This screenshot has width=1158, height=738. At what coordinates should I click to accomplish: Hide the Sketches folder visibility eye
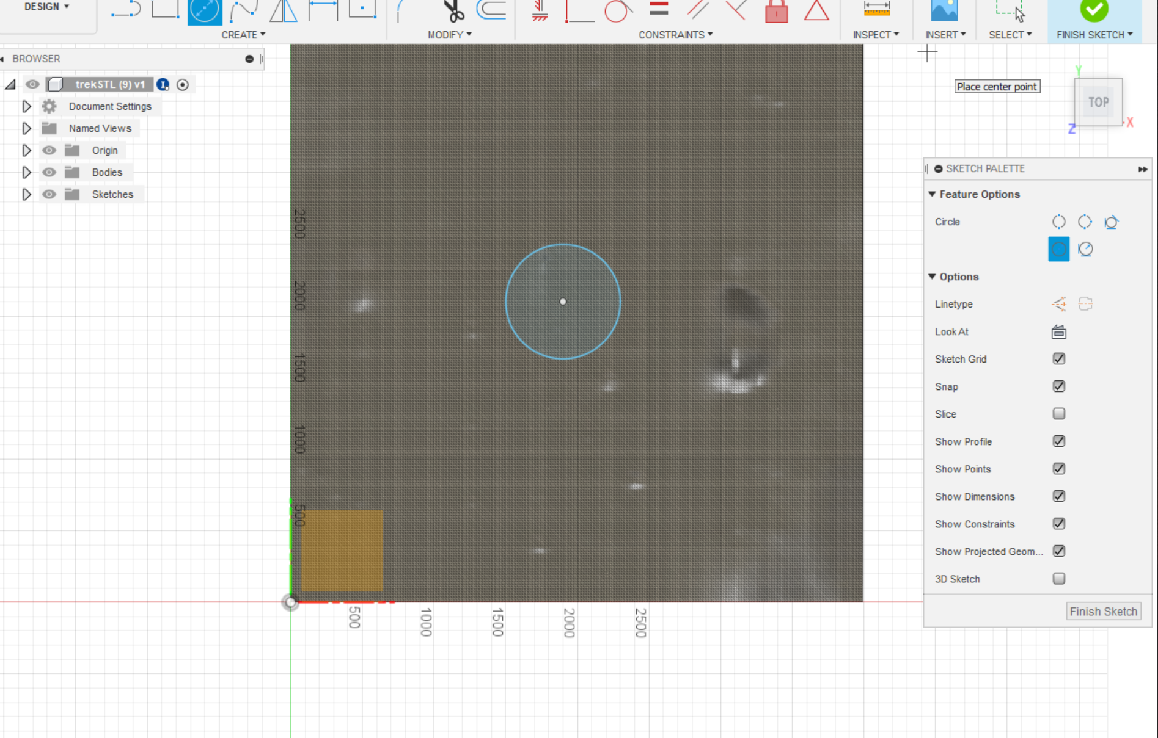point(49,194)
